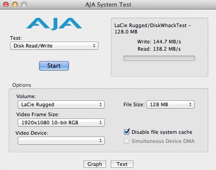The width and height of the screenshot is (216, 170).
Task: Expand the File Size 128 MB dropdown
Action: click(170, 104)
